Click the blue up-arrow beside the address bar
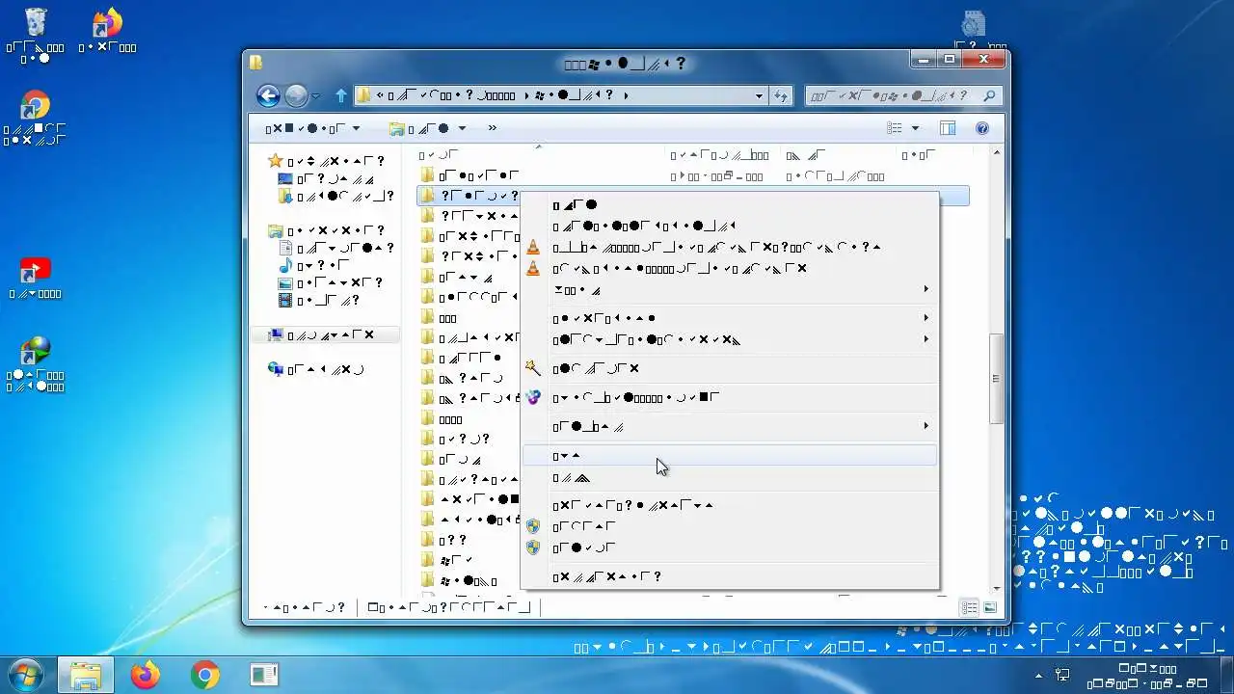This screenshot has height=694, width=1234. (340, 95)
